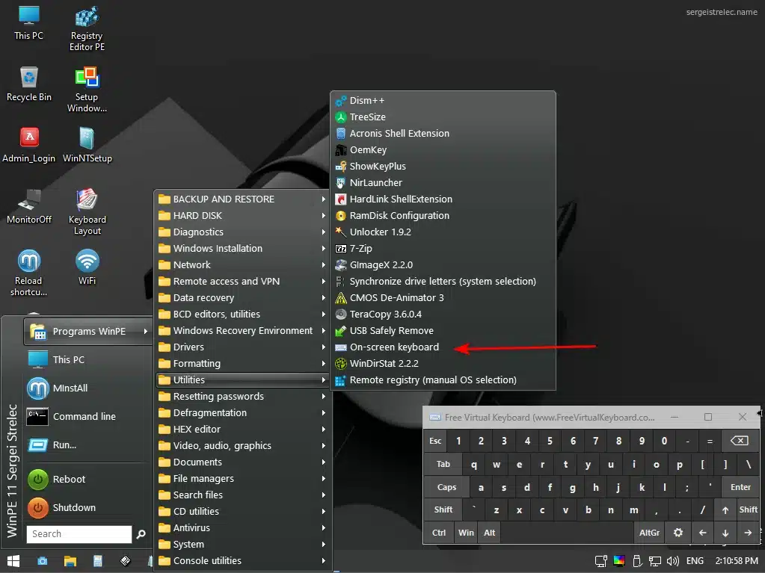
Task: Expand the HARD DISK submenu
Action: pos(242,215)
